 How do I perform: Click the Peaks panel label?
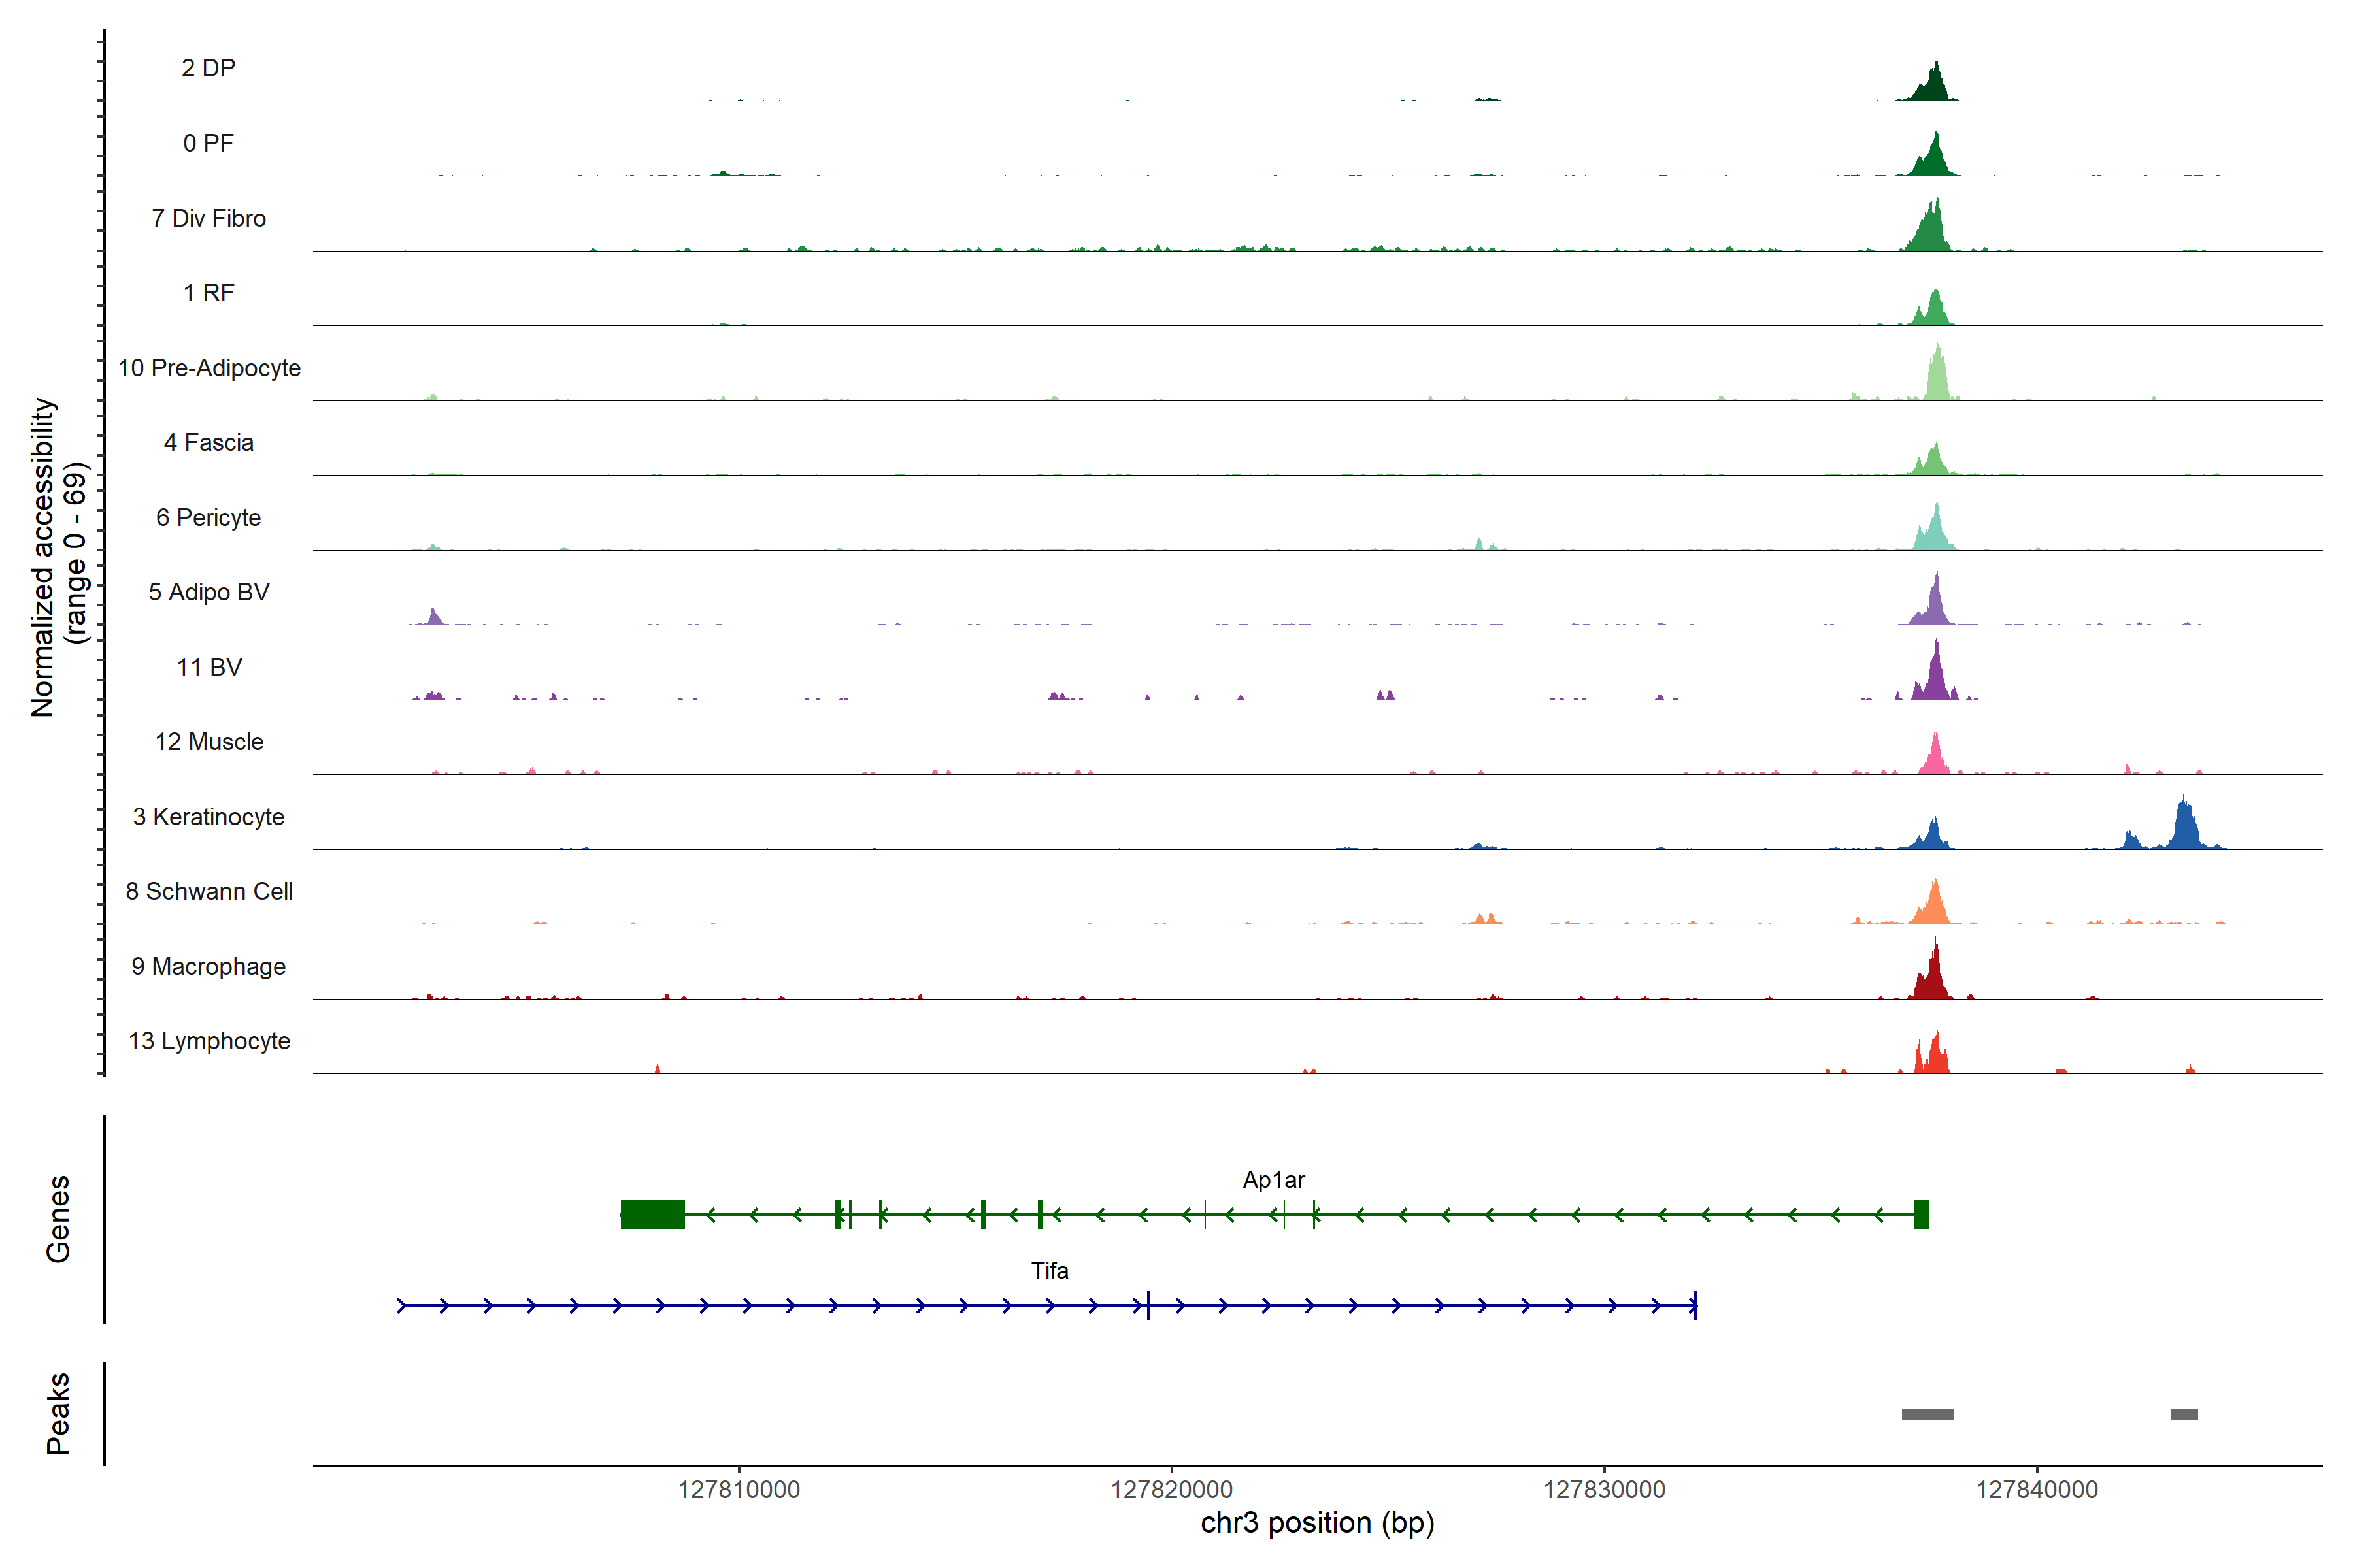coord(58,1412)
